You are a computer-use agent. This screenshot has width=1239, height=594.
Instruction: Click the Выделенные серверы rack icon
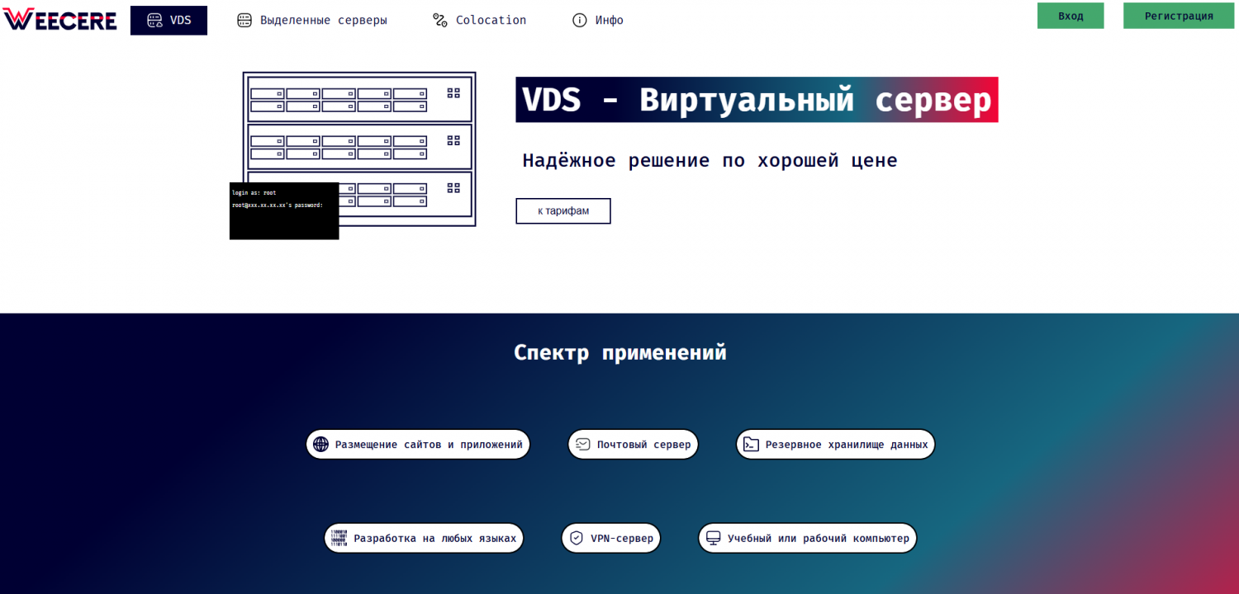pos(244,21)
